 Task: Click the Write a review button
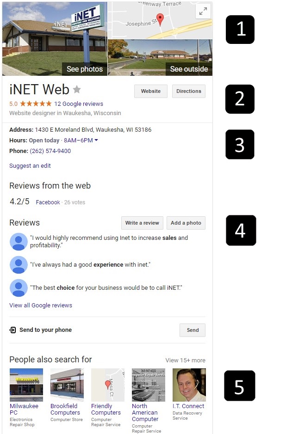(x=142, y=223)
